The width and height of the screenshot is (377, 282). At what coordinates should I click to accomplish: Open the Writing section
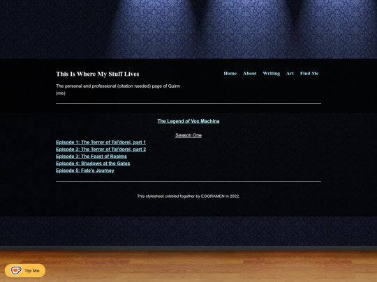(x=271, y=73)
